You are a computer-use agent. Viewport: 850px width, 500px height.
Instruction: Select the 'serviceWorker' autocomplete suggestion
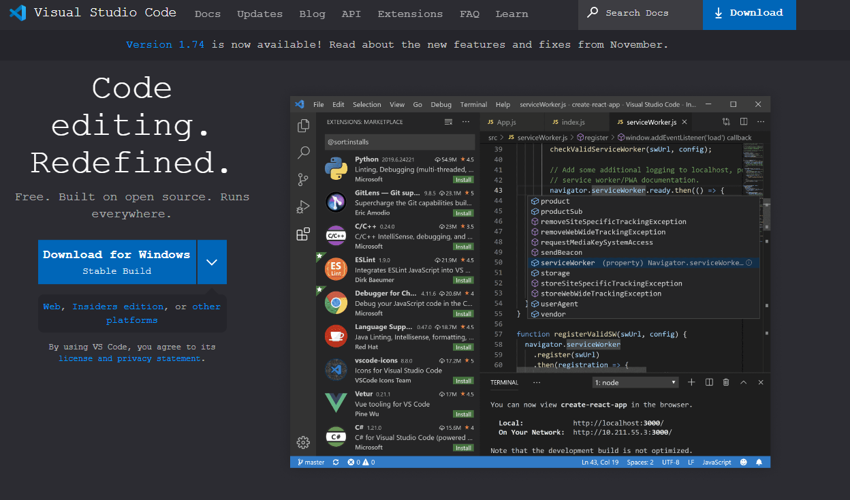tap(644, 262)
